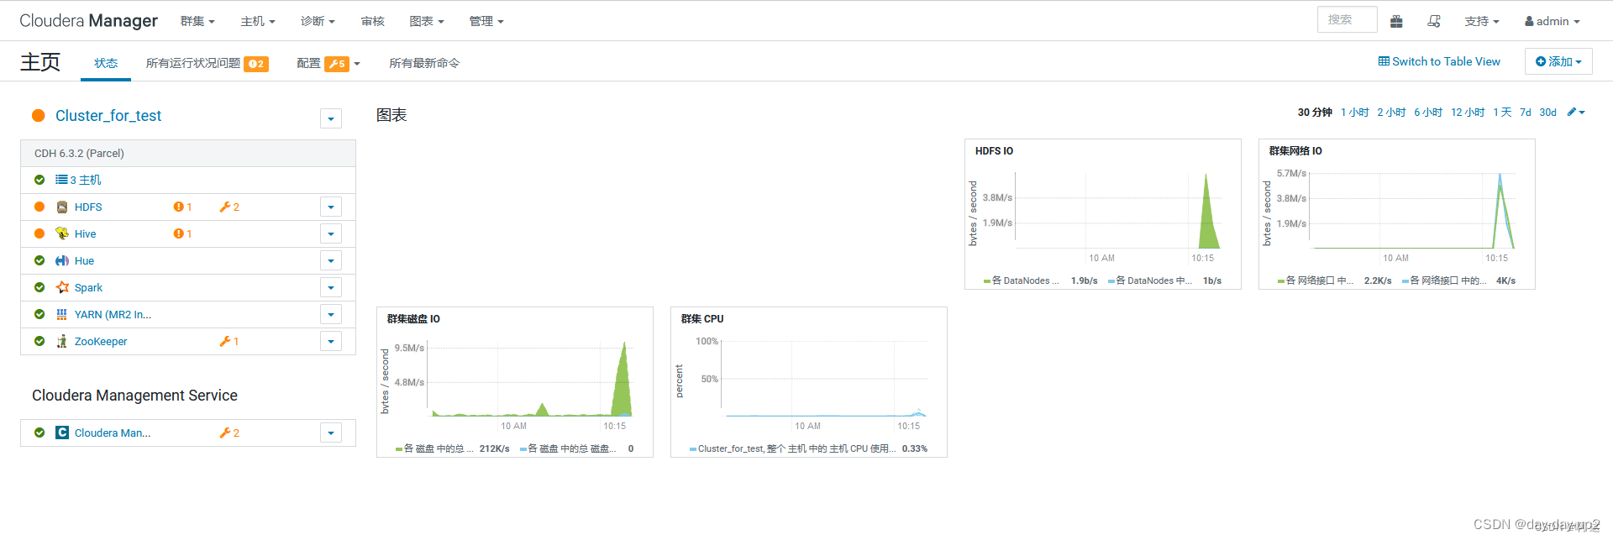Click the green check beside ZooKeeper
1613x540 pixels.
click(x=39, y=341)
